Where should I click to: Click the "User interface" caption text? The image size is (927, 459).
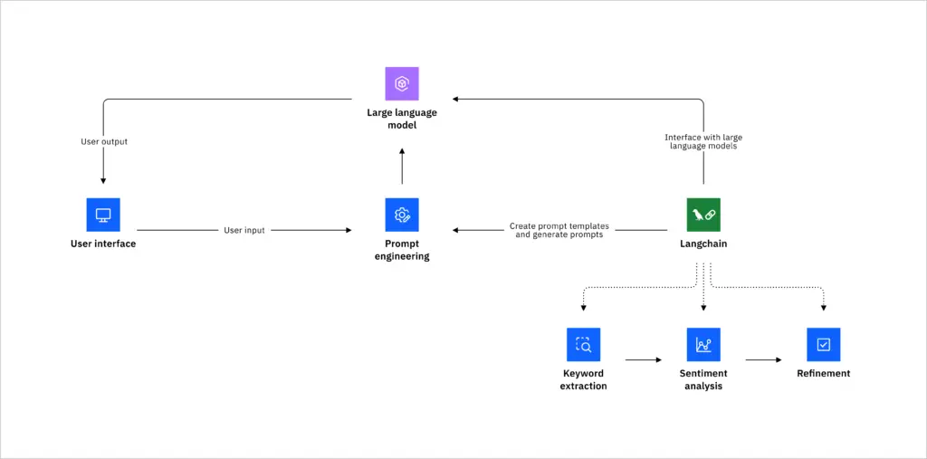[103, 244]
